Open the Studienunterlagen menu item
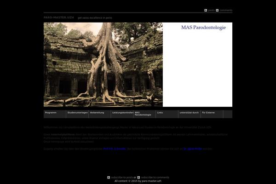The width and height of the screenshot is (276, 184). click(x=77, y=114)
